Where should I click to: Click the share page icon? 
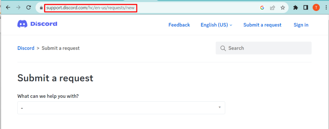[x=272, y=8]
